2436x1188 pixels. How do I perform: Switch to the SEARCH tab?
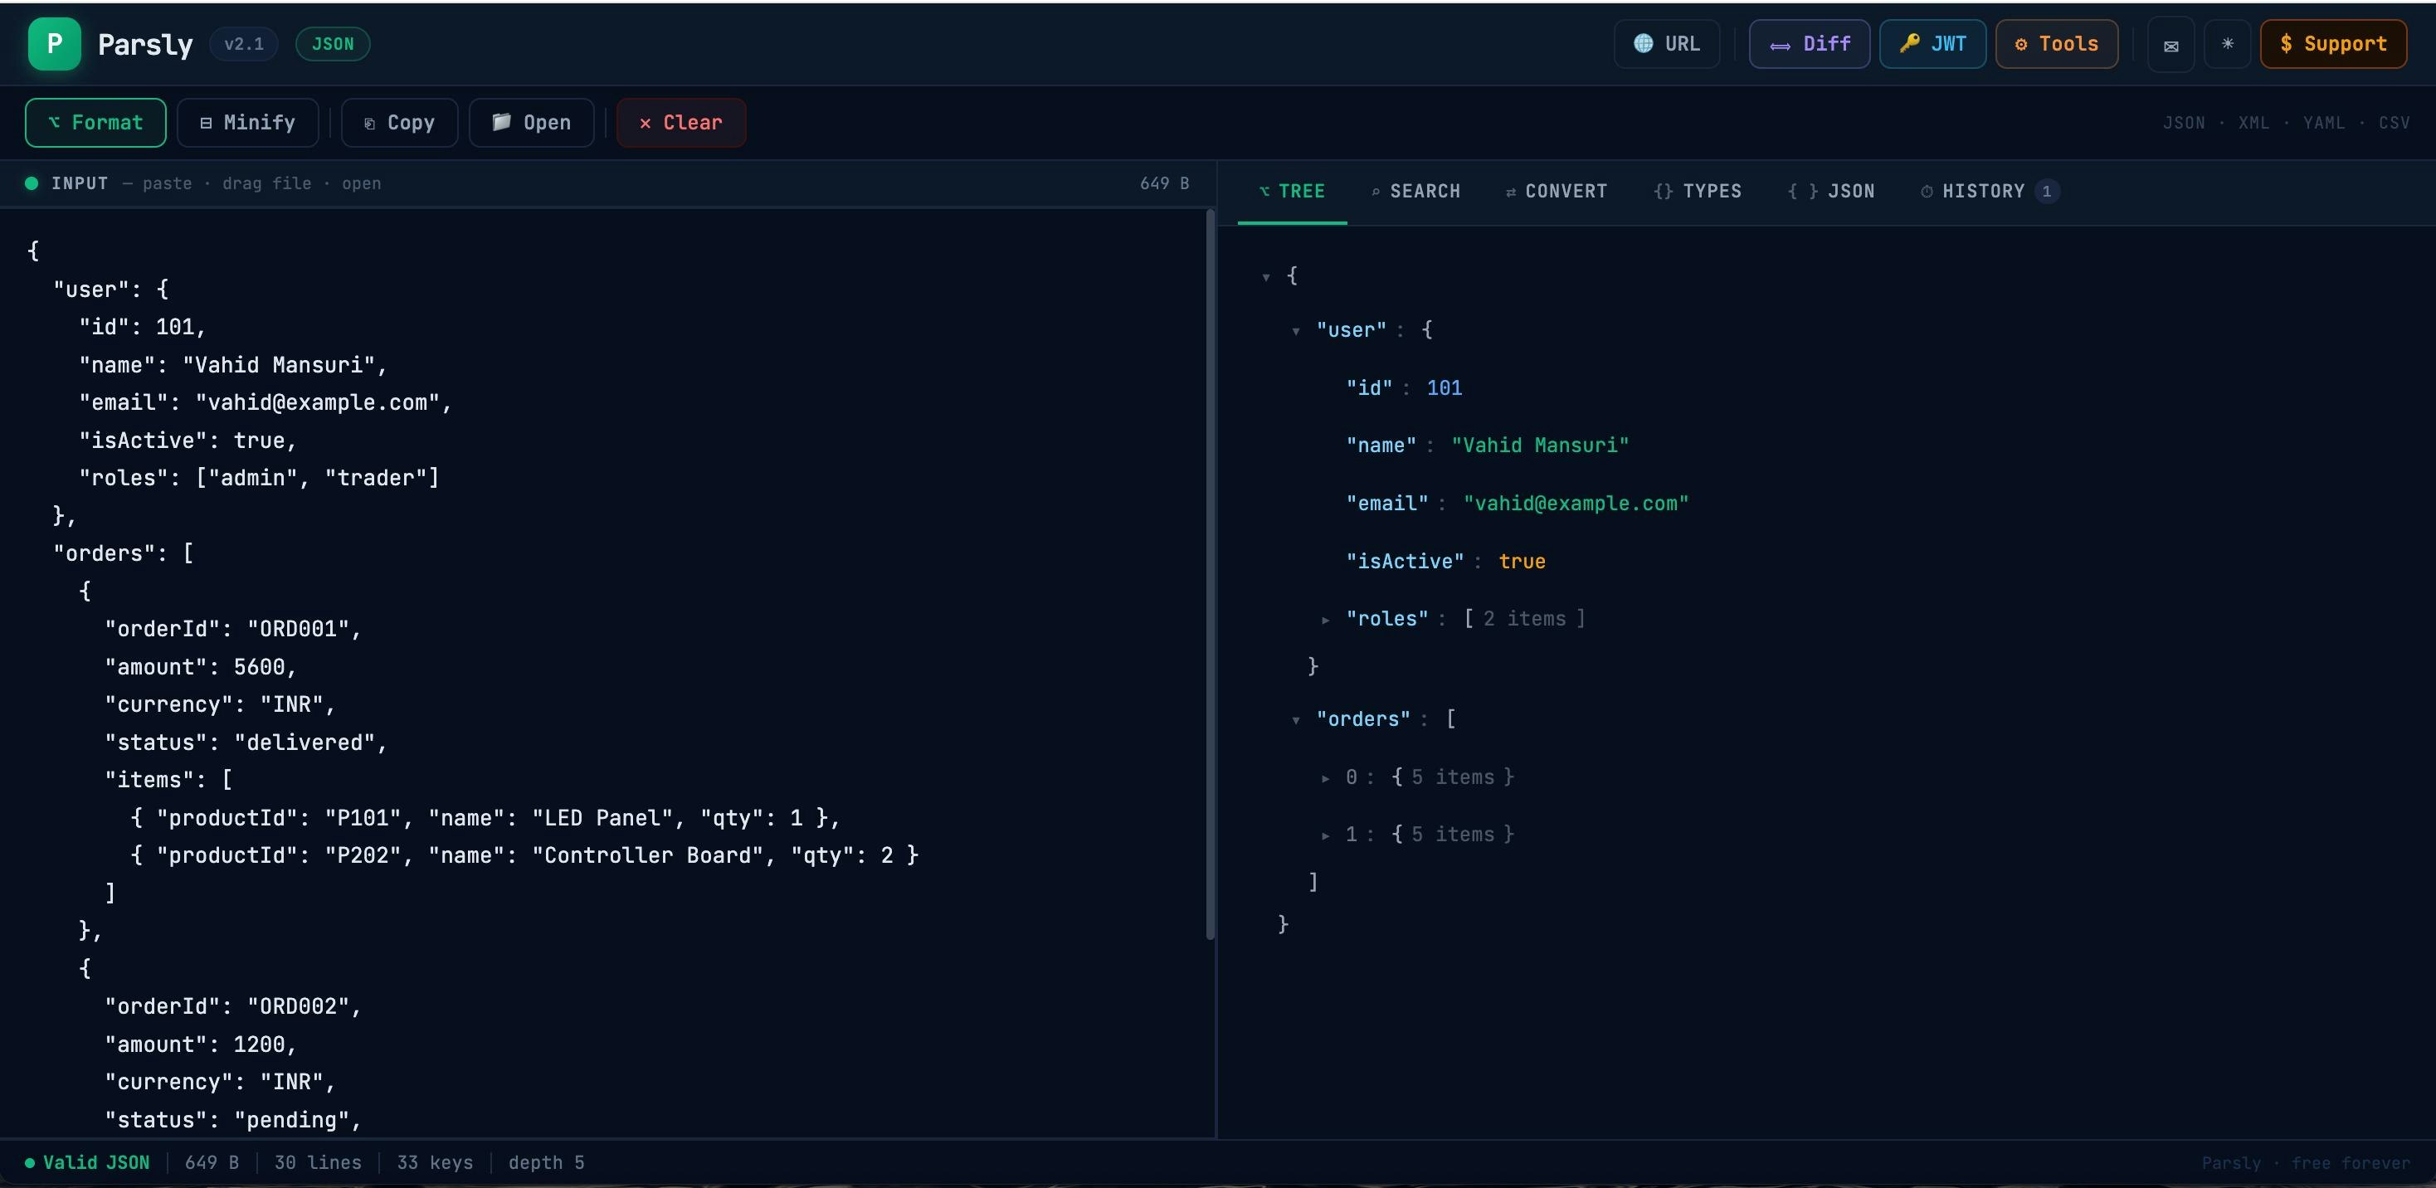point(1415,191)
